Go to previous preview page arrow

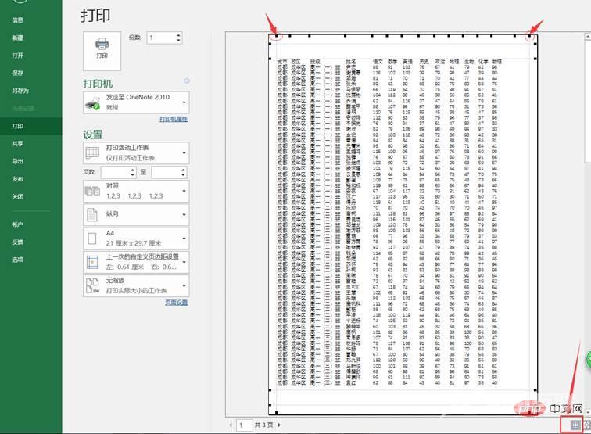[231, 425]
